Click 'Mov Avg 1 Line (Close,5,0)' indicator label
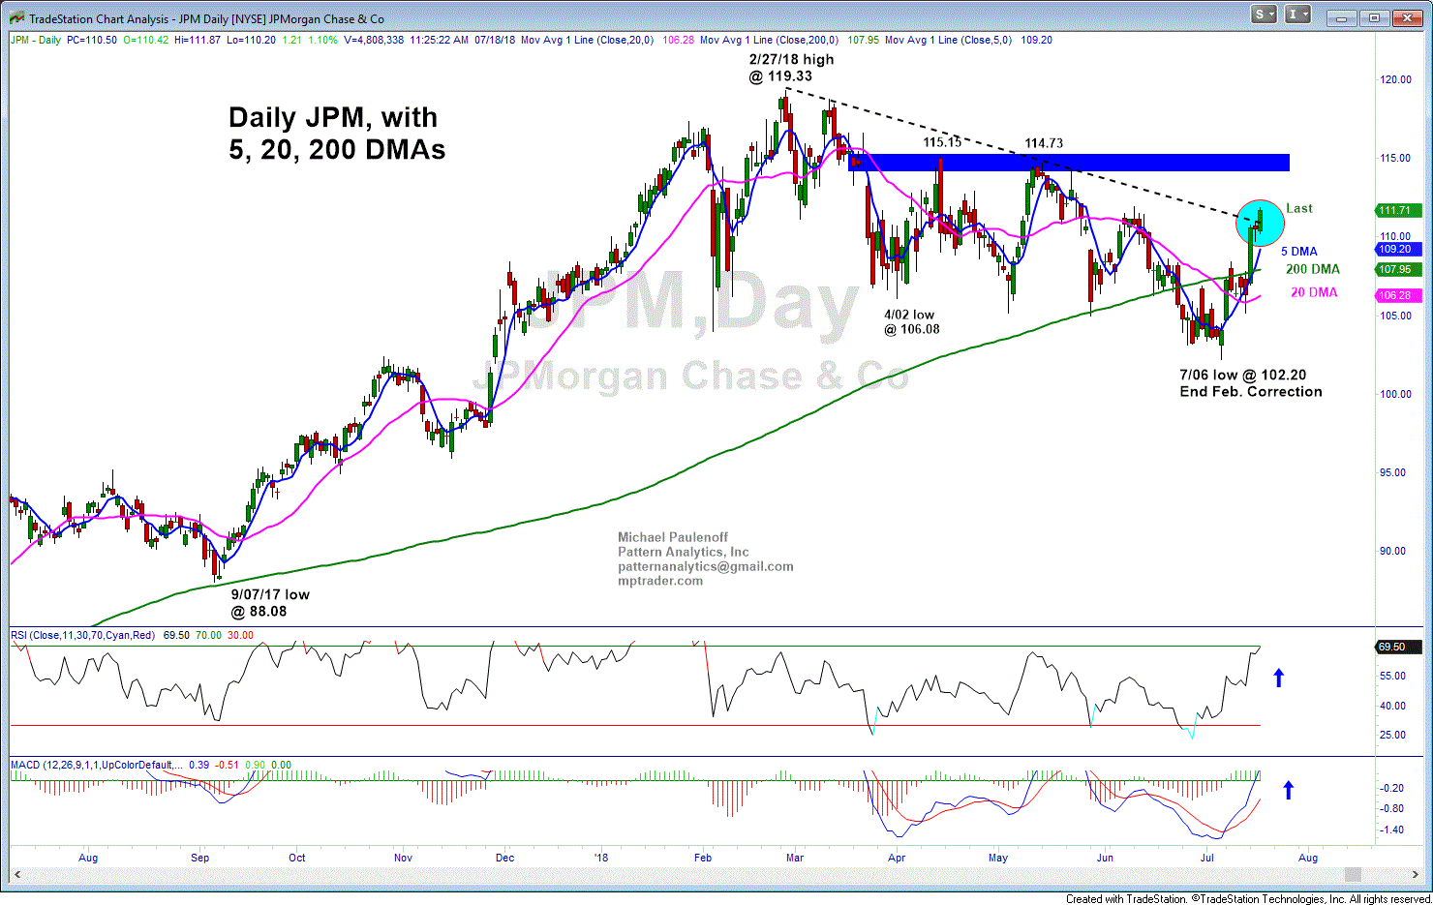The image size is (1433, 905). tap(949, 40)
